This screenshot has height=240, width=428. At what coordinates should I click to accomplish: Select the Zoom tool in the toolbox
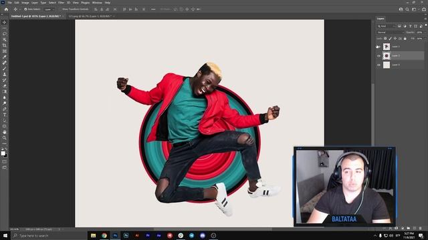coord(5,138)
